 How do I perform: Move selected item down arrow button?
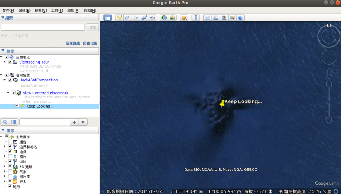(83, 122)
